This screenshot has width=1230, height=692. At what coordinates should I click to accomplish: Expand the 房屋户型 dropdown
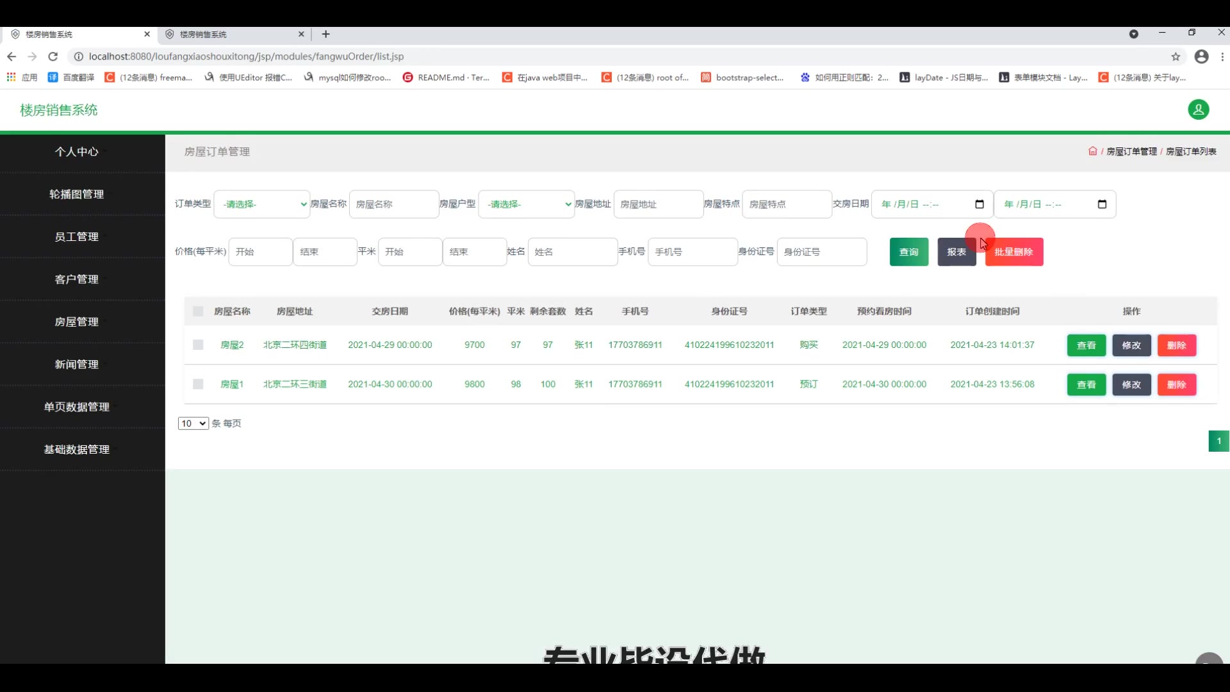click(x=527, y=204)
